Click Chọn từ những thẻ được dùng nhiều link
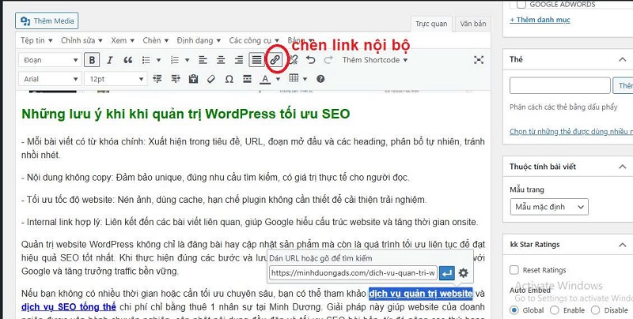 [570, 131]
